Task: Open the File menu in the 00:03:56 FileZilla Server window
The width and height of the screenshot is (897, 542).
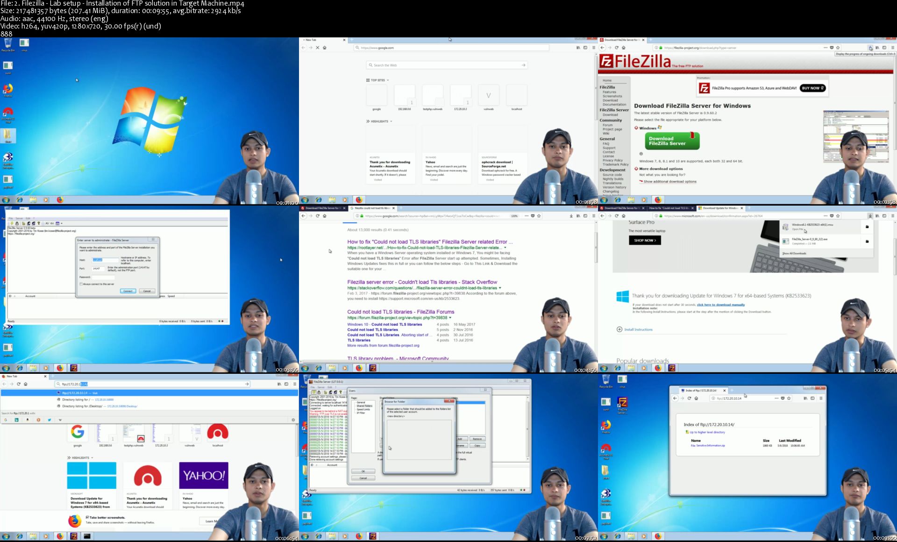Action: tap(11, 219)
